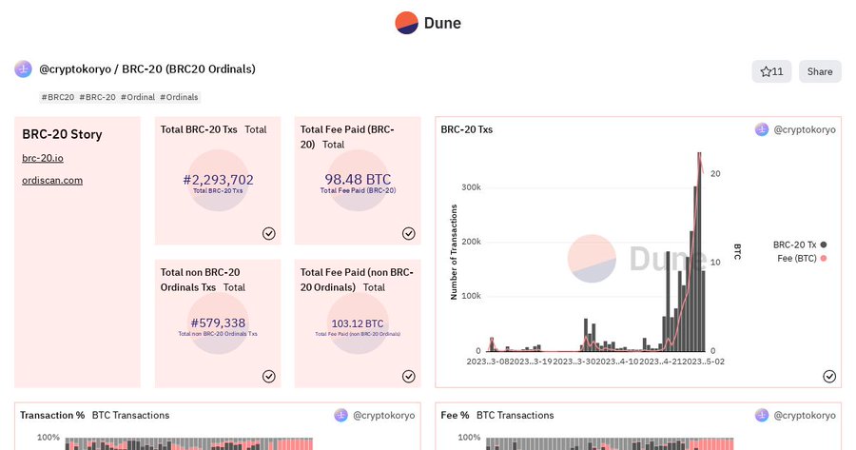The height and width of the screenshot is (450, 856).
Task: Open @cryptokoryo avatar on Transaction % chart
Action: [x=340, y=415]
